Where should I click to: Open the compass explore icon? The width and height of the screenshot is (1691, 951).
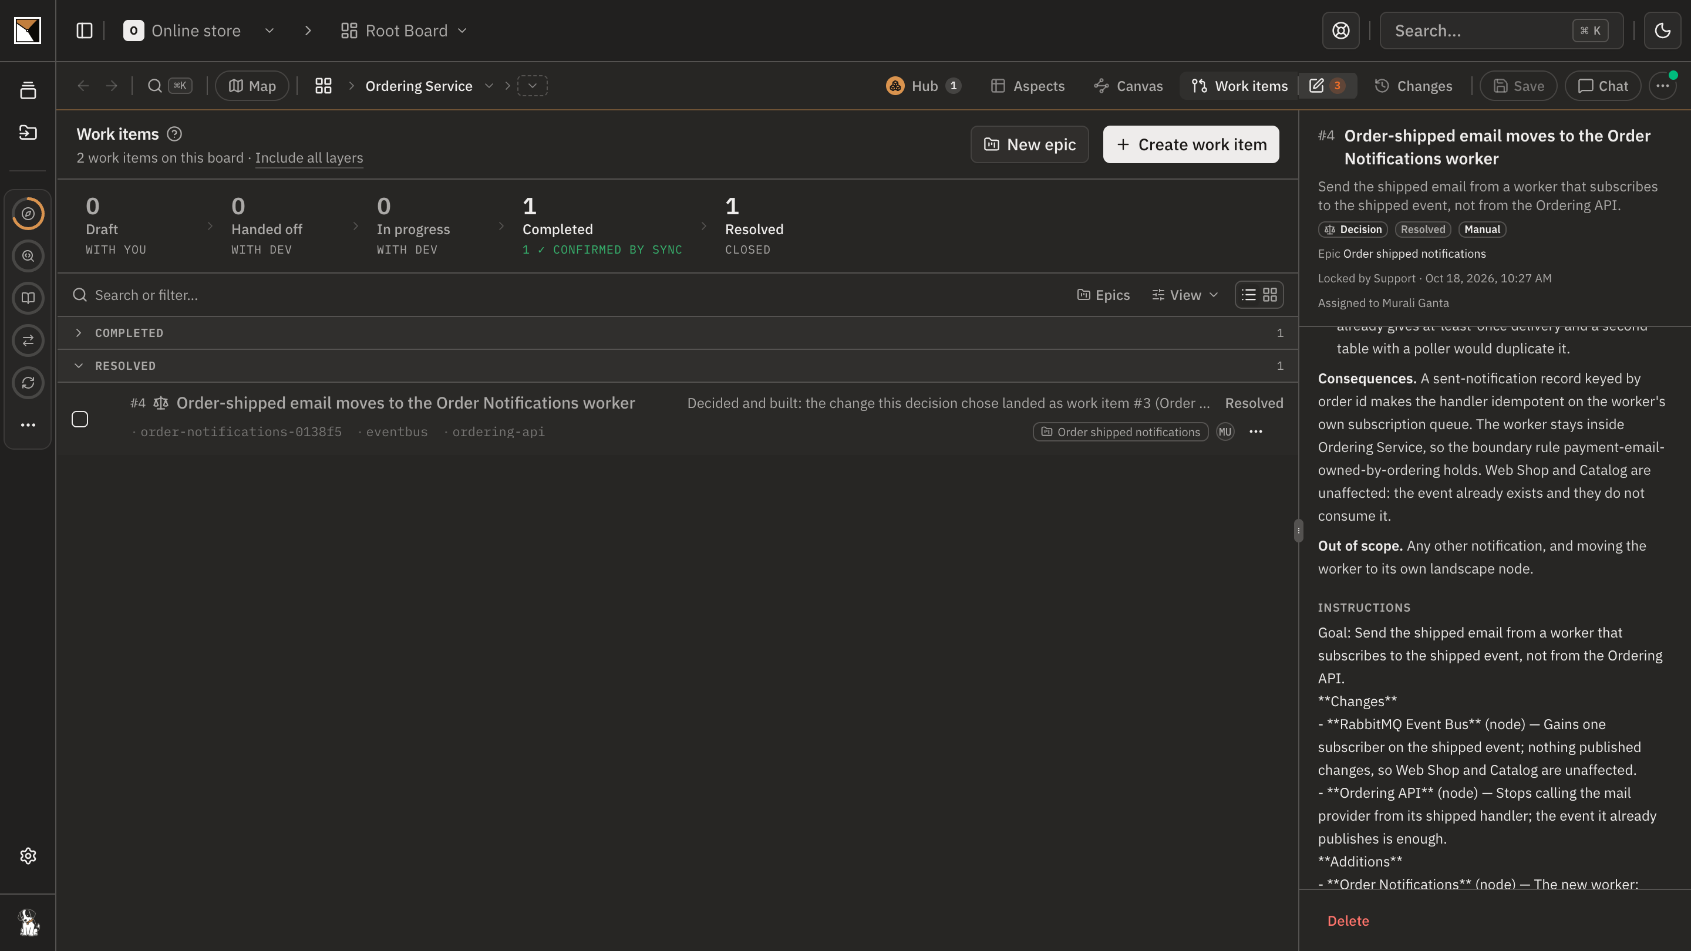[28, 214]
